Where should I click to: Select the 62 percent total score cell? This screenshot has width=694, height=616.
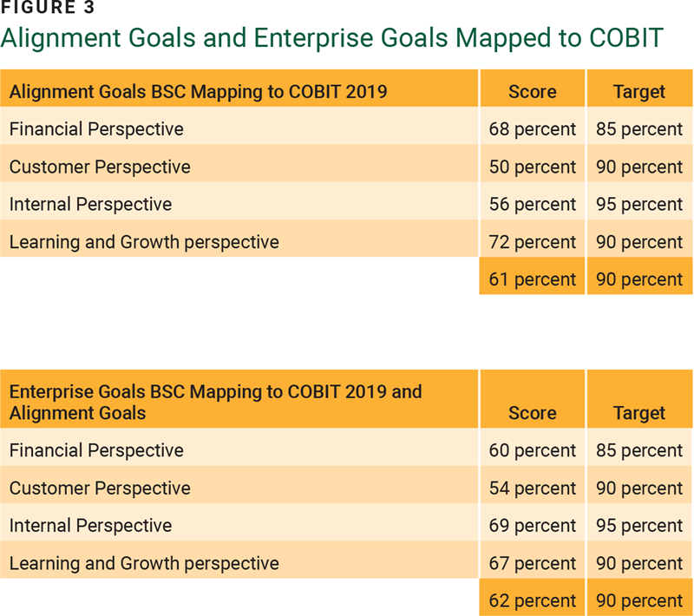(x=532, y=600)
